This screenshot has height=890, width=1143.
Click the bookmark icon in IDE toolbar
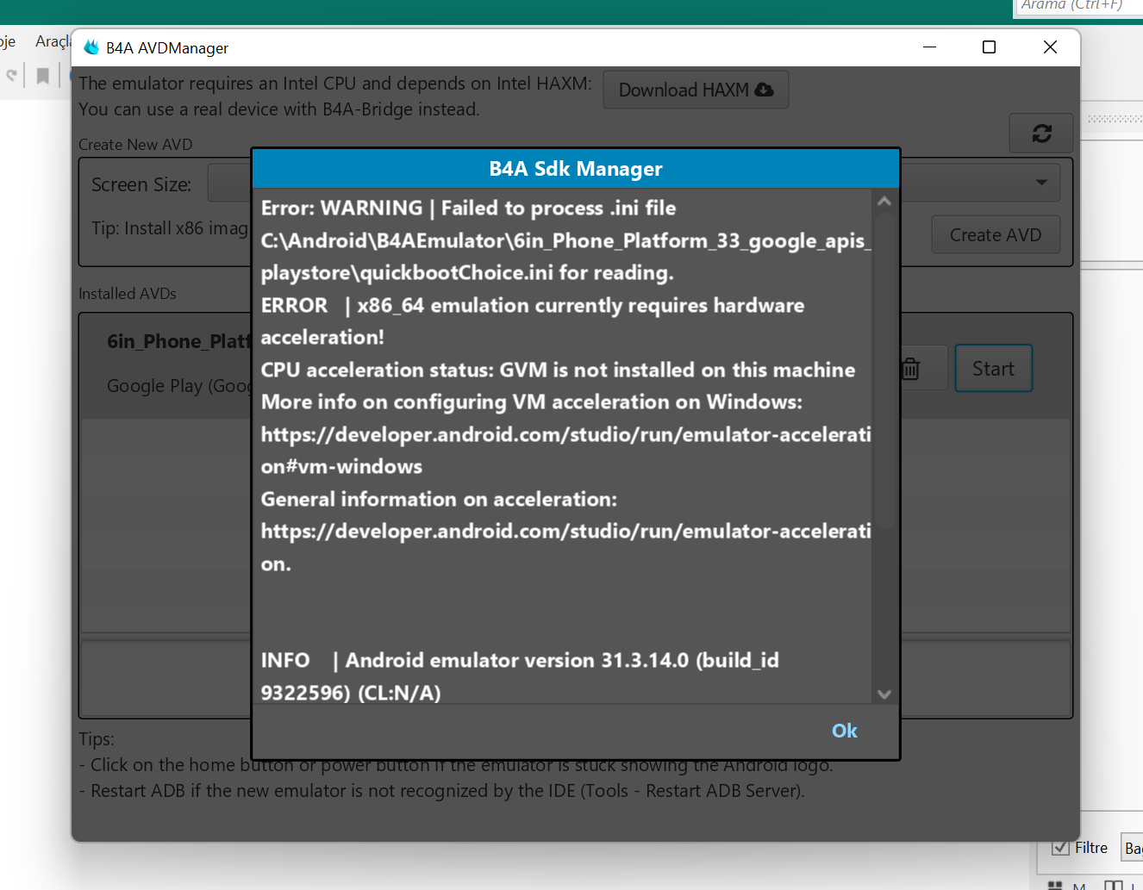click(x=43, y=76)
